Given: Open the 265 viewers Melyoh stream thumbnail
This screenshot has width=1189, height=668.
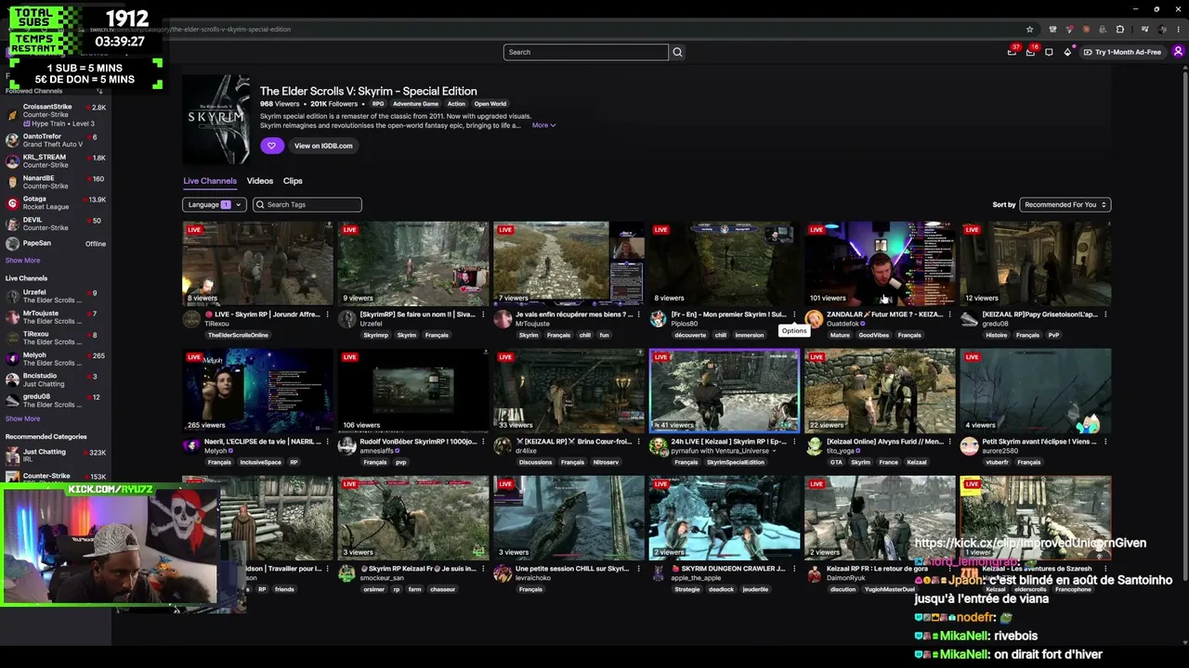Looking at the screenshot, I should tap(257, 391).
